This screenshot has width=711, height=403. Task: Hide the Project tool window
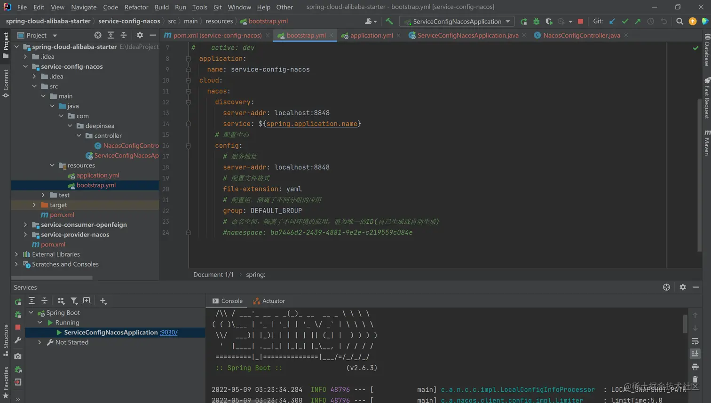pyautogui.click(x=153, y=35)
